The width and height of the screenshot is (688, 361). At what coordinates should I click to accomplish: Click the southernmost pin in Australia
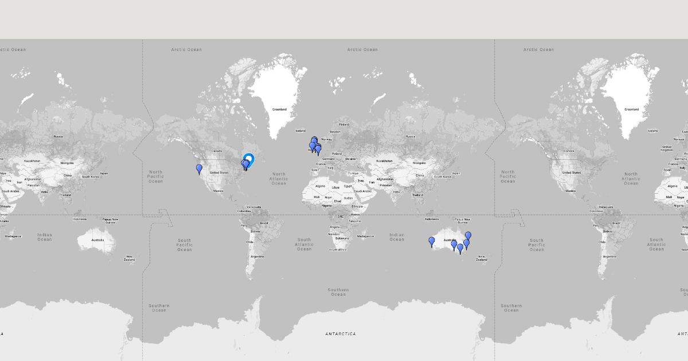tap(460, 248)
